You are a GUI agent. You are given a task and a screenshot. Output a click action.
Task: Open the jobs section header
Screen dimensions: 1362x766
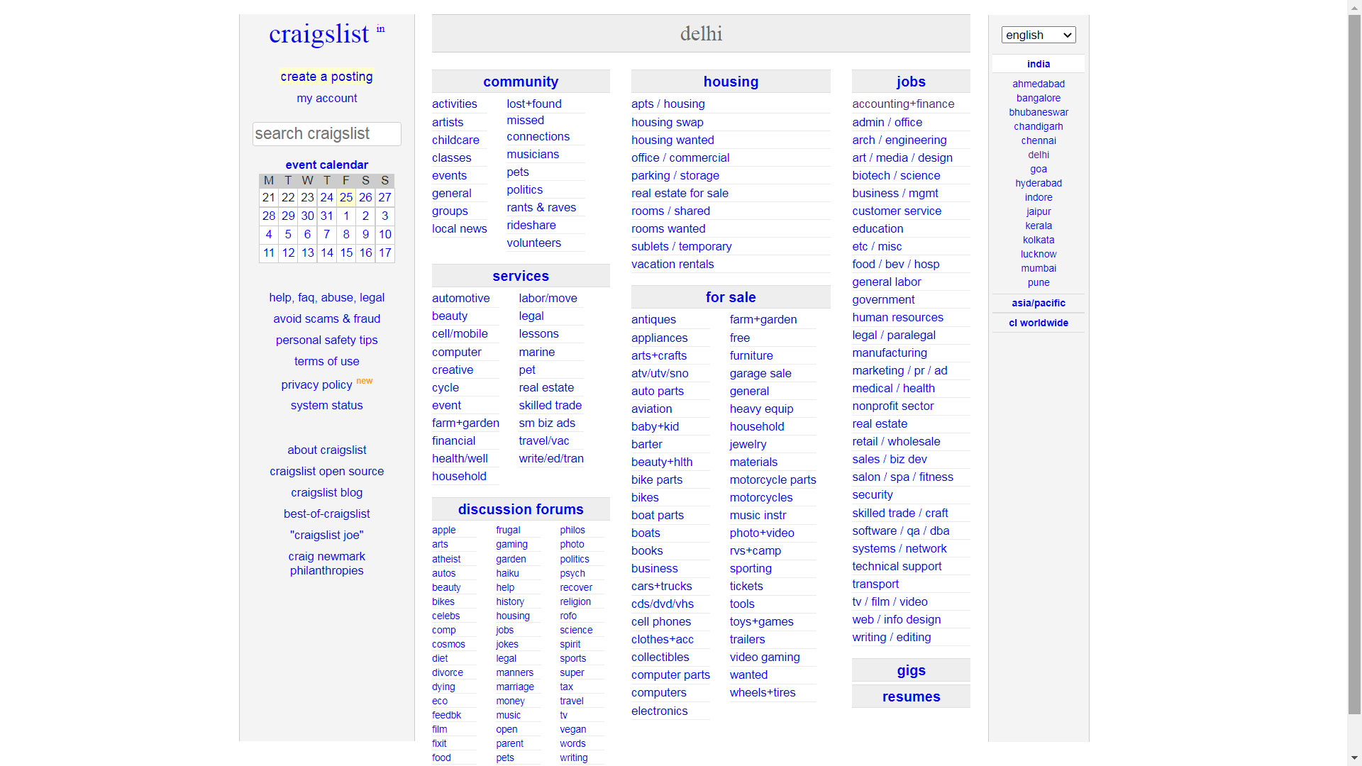911,82
